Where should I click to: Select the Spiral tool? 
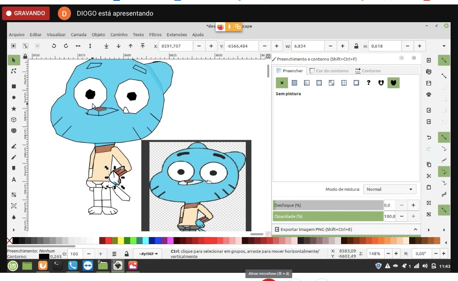[14, 130]
